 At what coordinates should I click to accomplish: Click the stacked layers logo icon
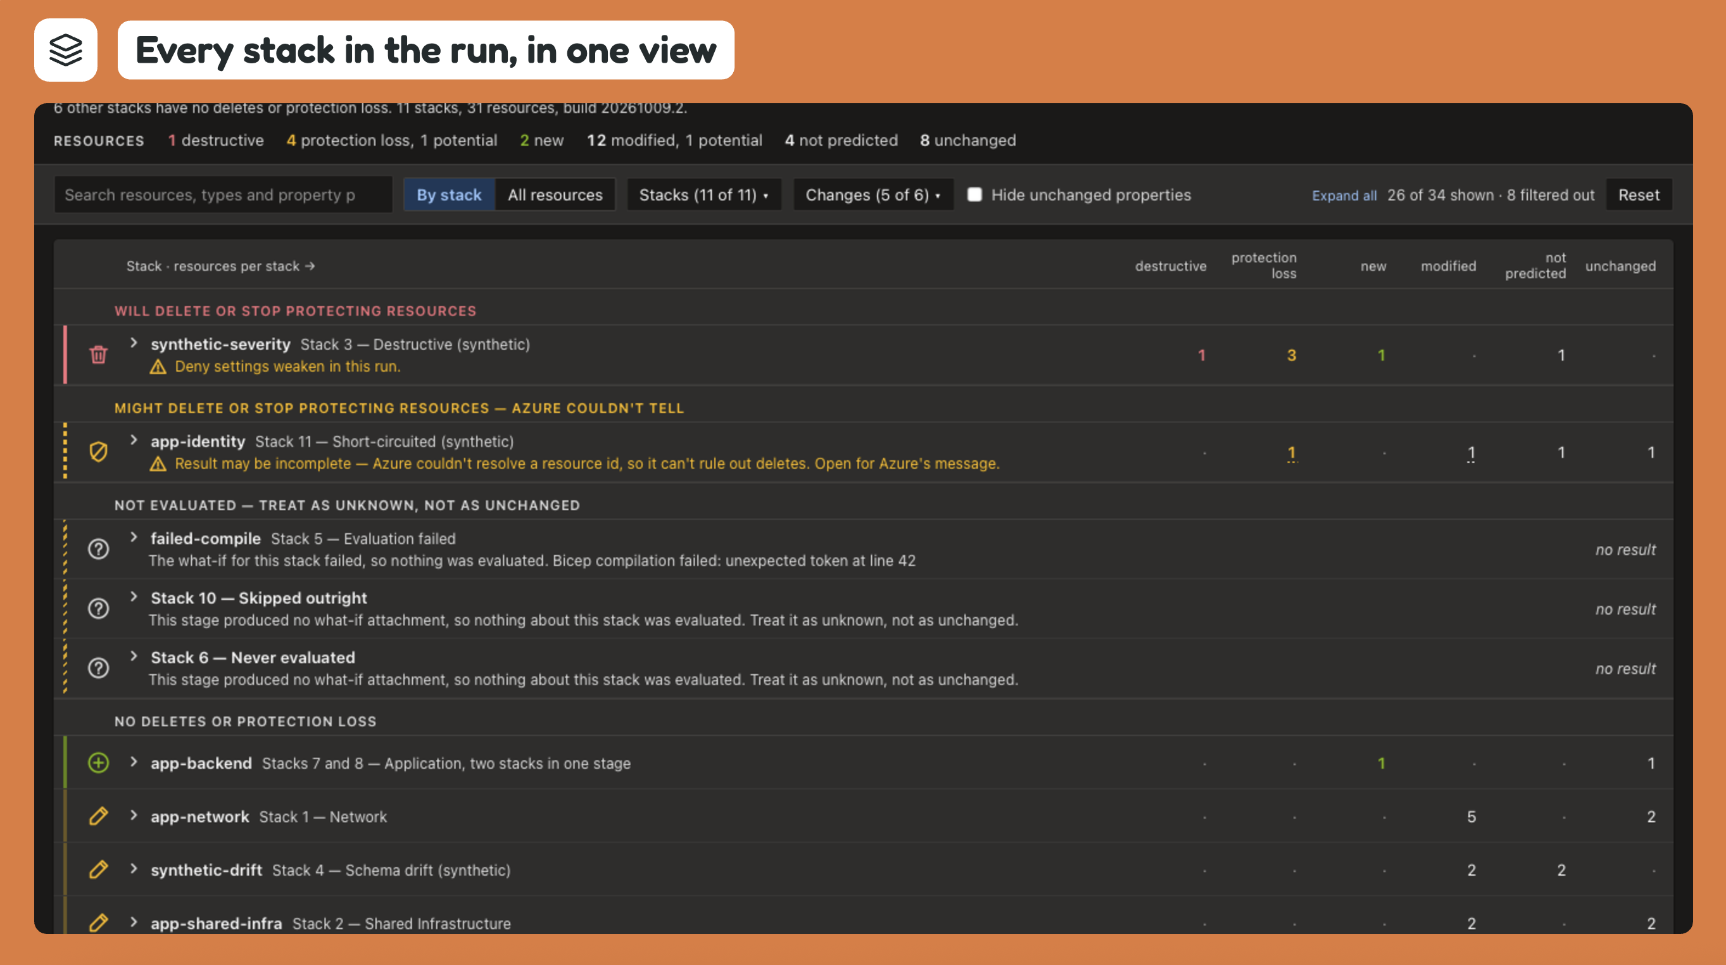click(x=66, y=50)
